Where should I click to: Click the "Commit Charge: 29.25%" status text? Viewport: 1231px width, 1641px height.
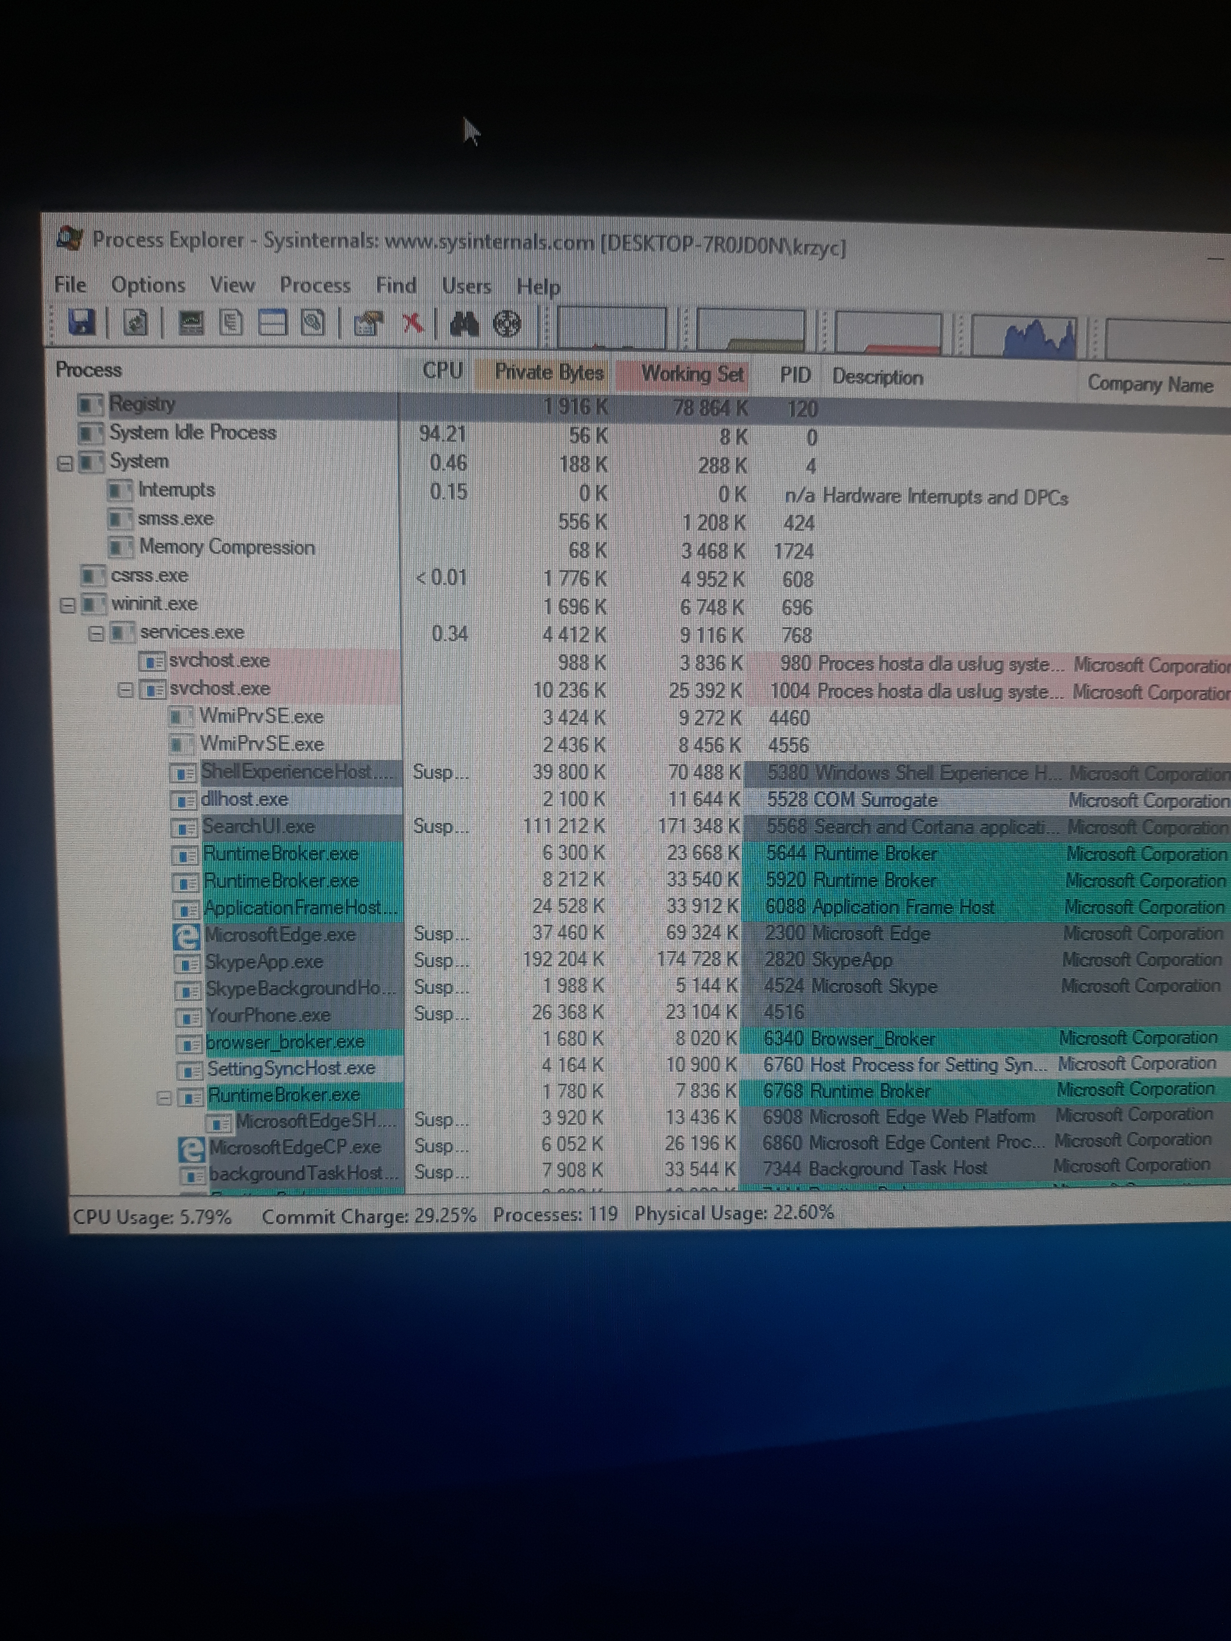(369, 1216)
